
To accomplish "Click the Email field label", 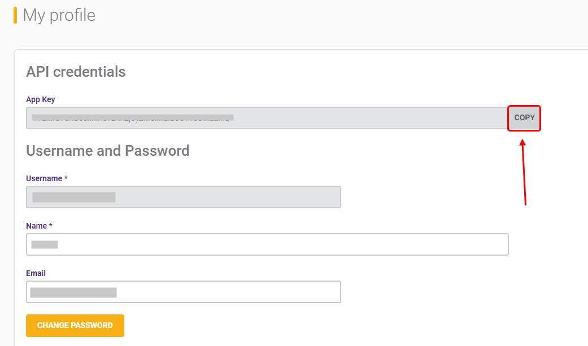I will 36,273.
